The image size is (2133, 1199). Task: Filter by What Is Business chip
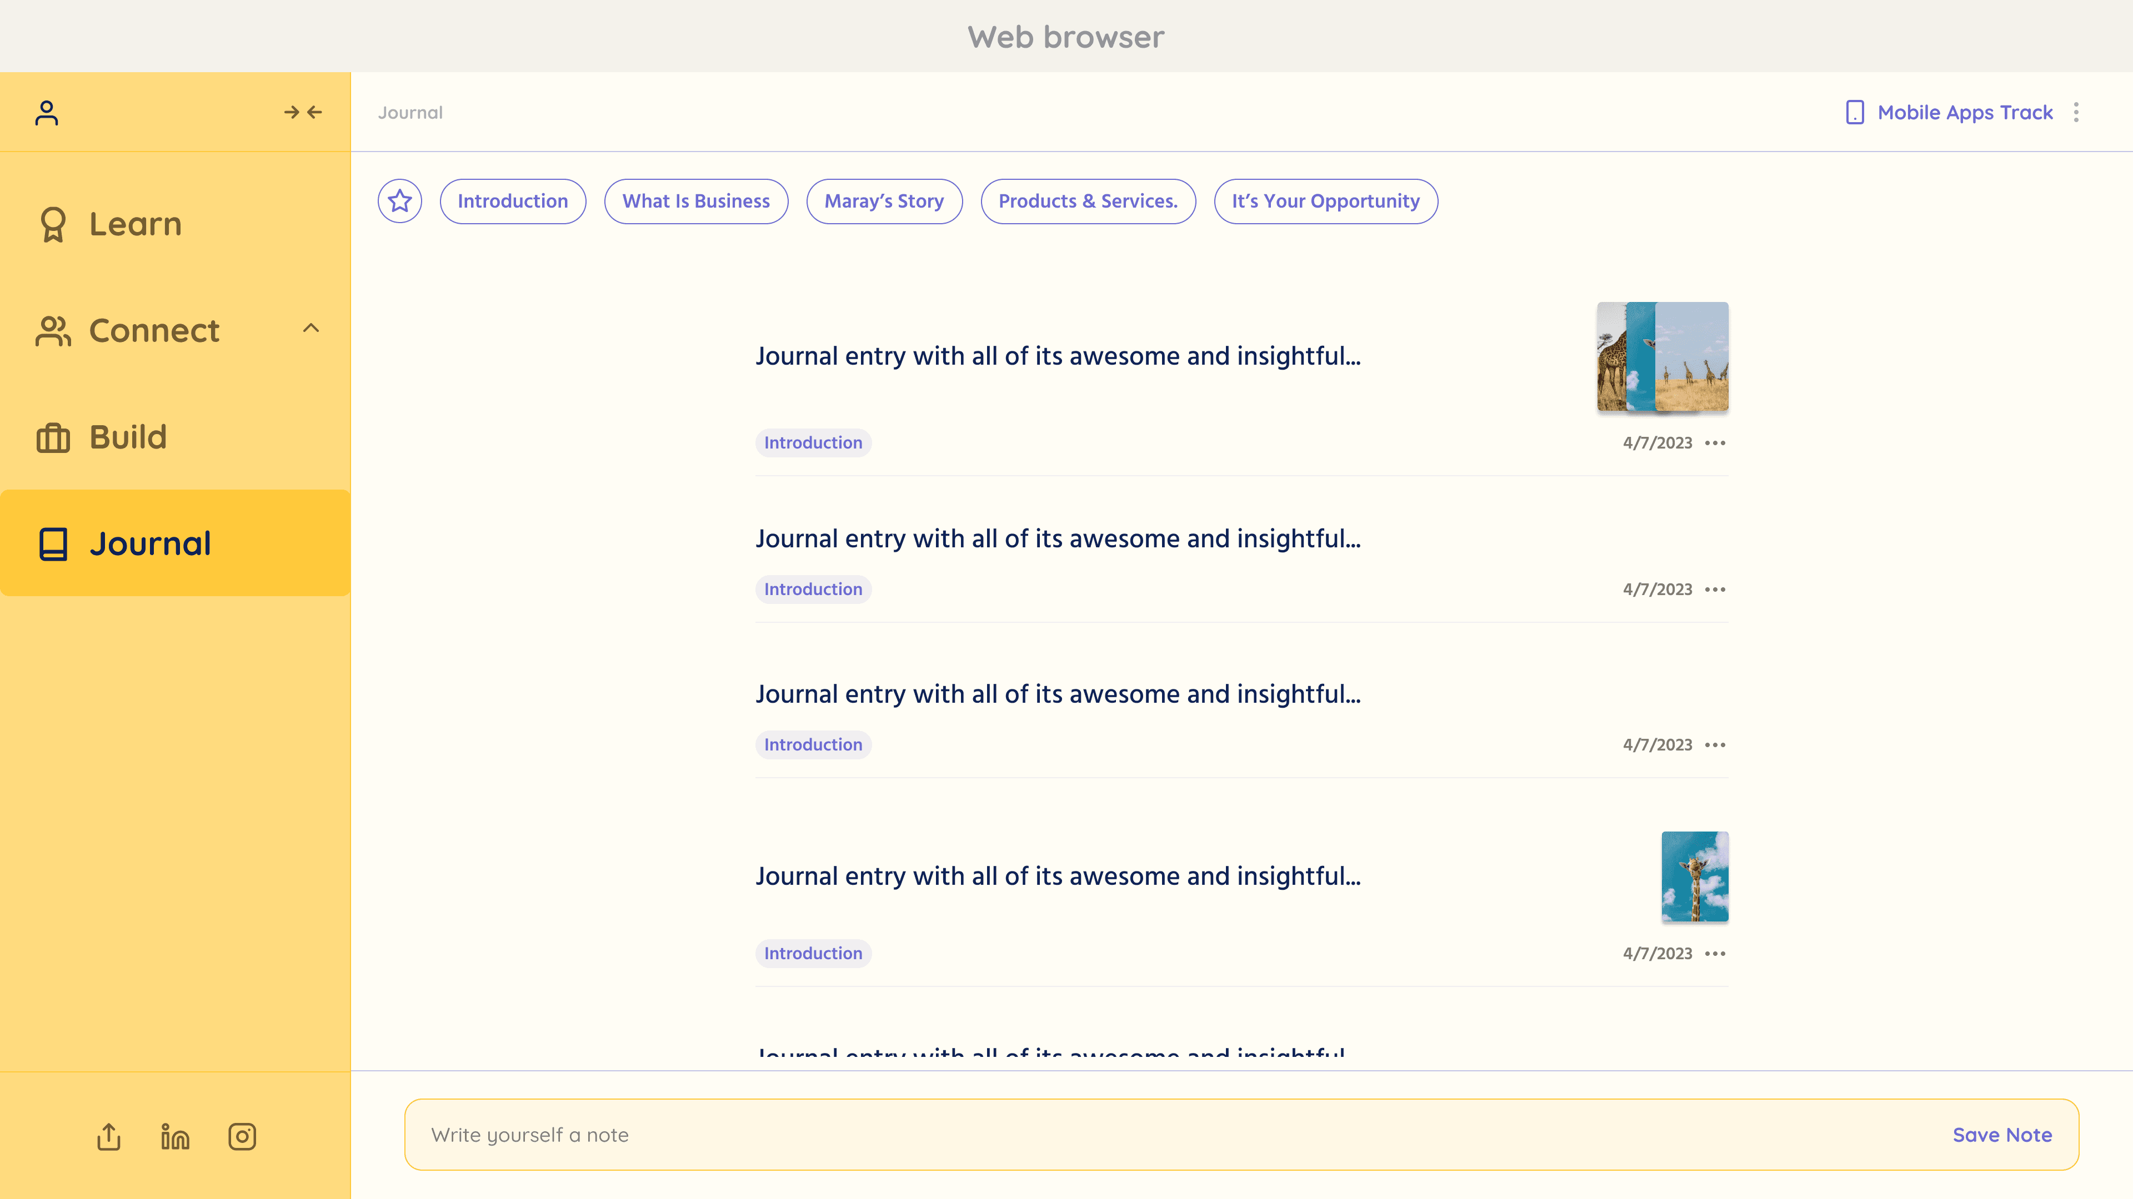point(695,201)
